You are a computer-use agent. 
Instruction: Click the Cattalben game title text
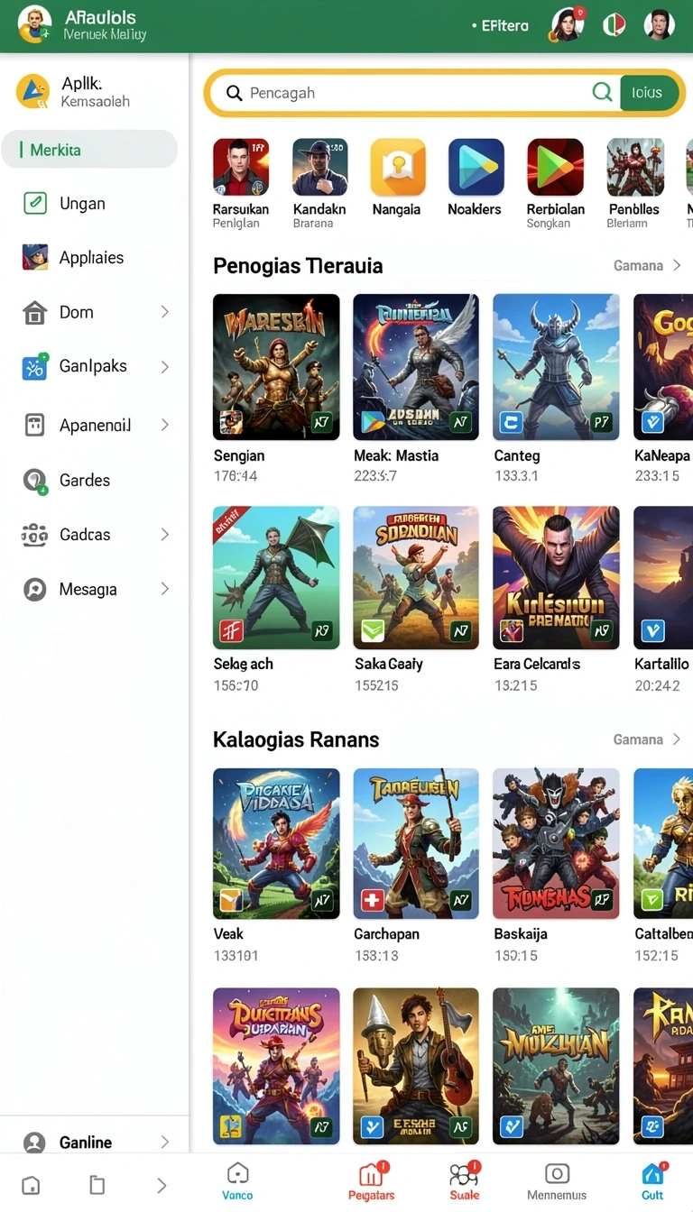tap(663, 934)
